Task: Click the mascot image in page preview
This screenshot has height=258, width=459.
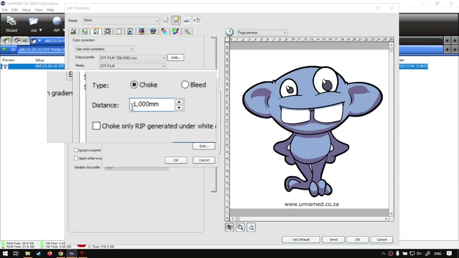Action: pyautogui.click(x=312, y=131)
